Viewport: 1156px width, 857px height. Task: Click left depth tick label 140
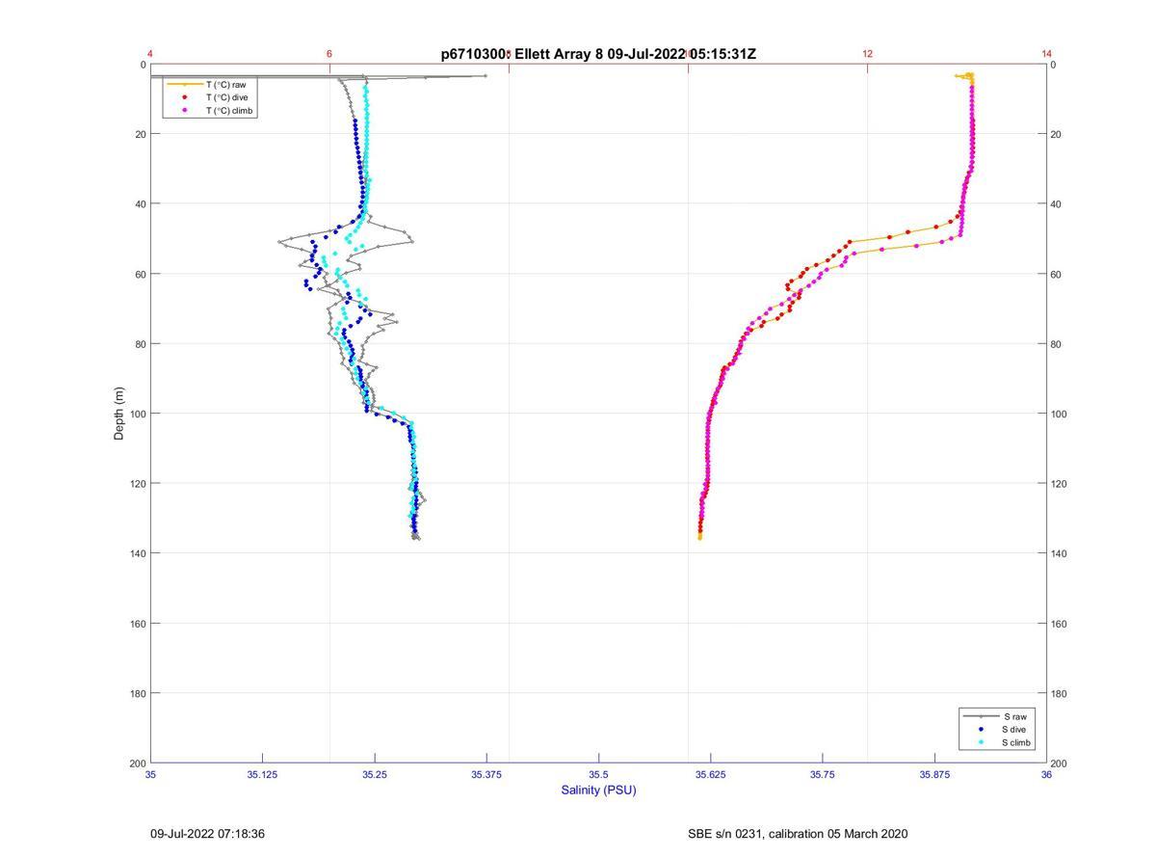138,553
